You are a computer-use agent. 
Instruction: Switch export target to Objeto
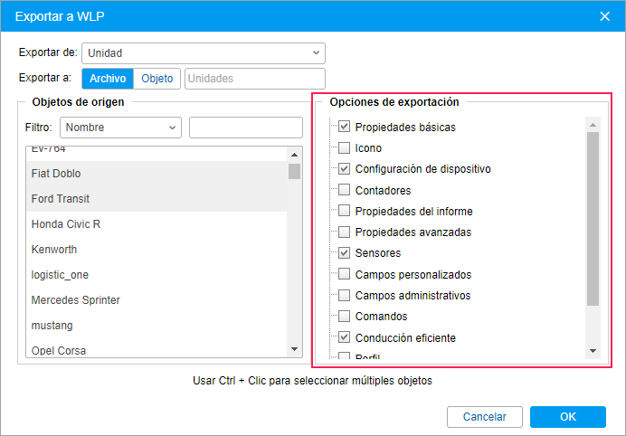[156, 79]
